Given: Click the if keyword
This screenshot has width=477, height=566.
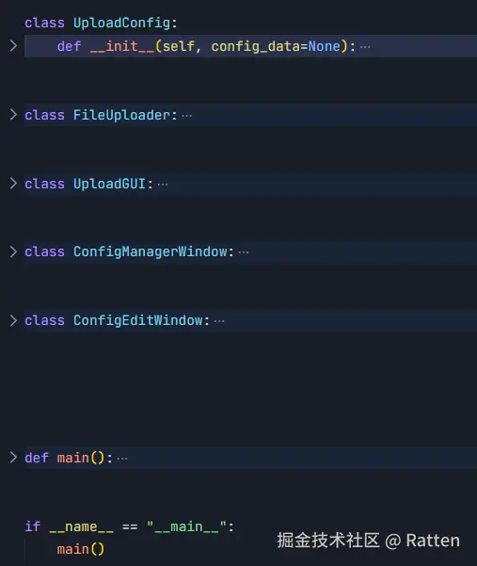Looking at the screenshot, I should point(32,526).
